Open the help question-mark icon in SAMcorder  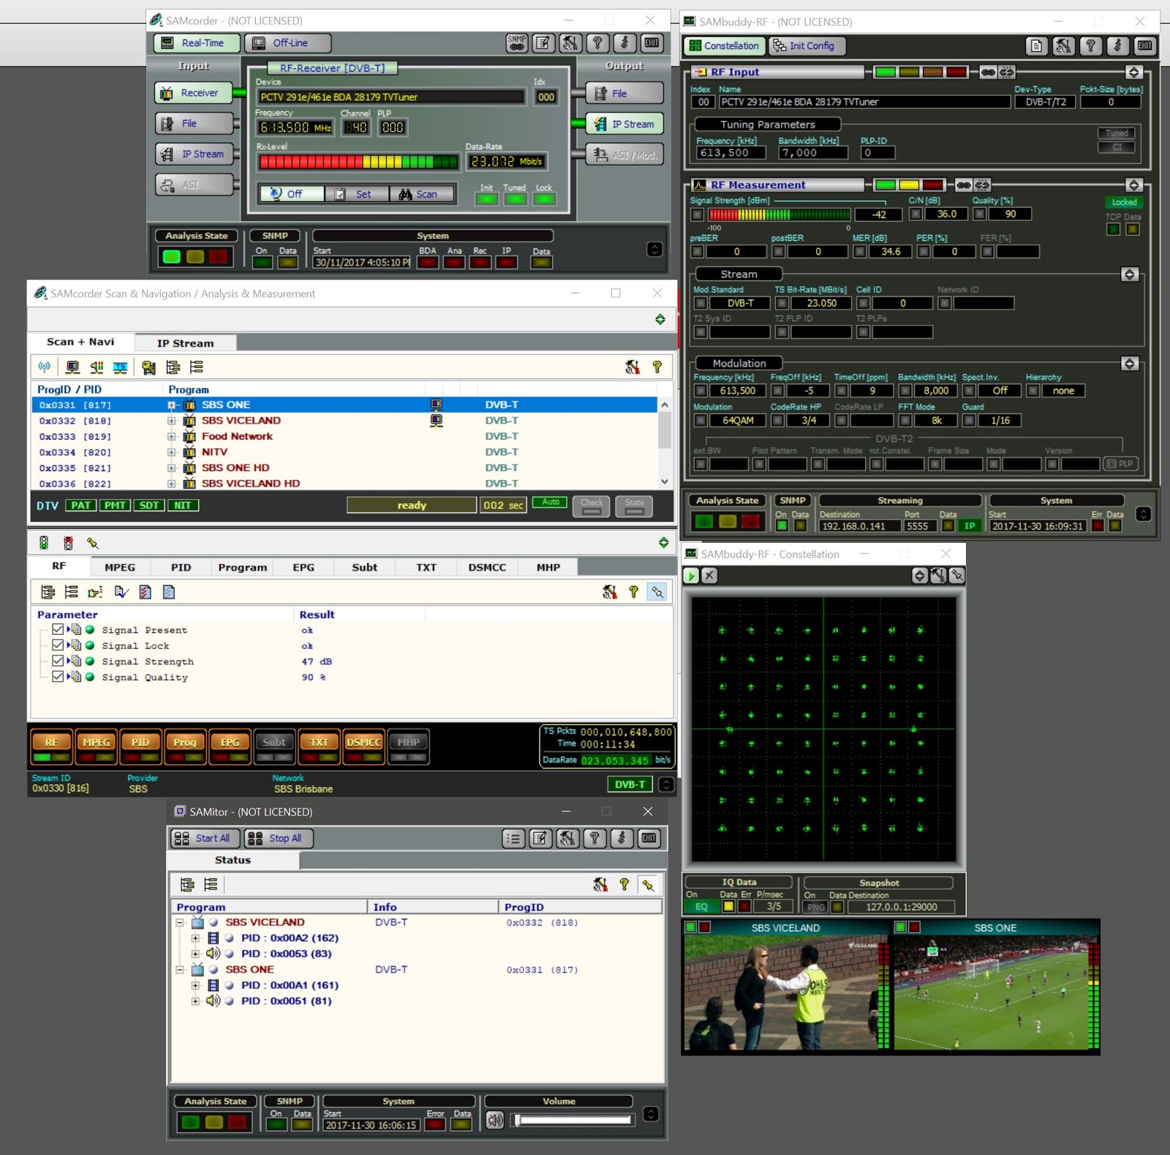(x=598, y=43)
